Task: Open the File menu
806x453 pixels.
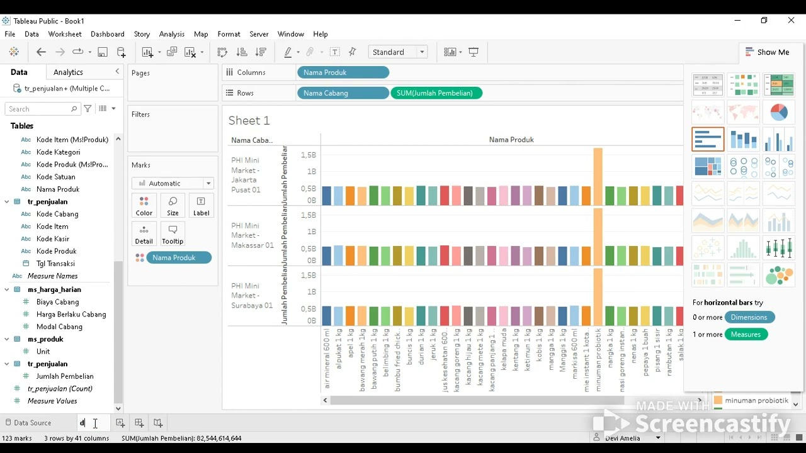Action: coord(10,34)
